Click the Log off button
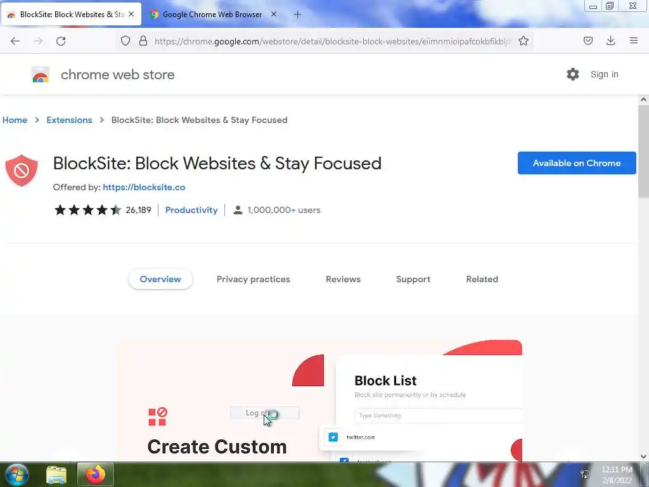Image resolution: width=649 pixels, height=487 pixels. click(265, 413)
